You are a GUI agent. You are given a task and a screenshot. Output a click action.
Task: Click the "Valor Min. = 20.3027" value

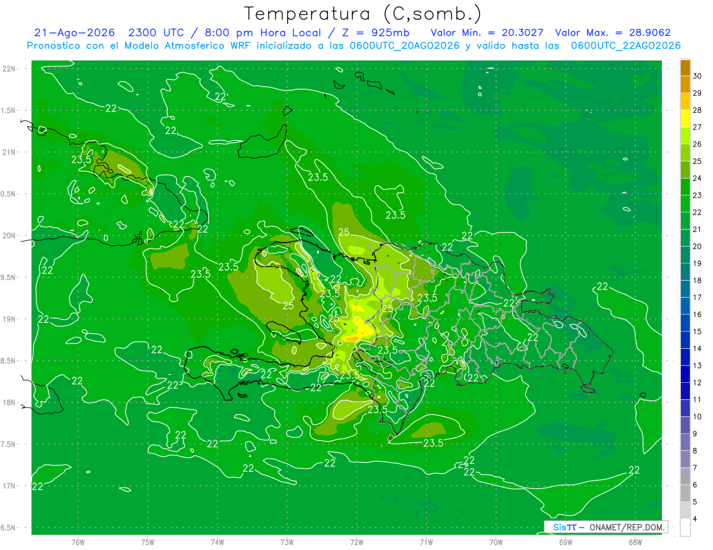tap(487, 33)
